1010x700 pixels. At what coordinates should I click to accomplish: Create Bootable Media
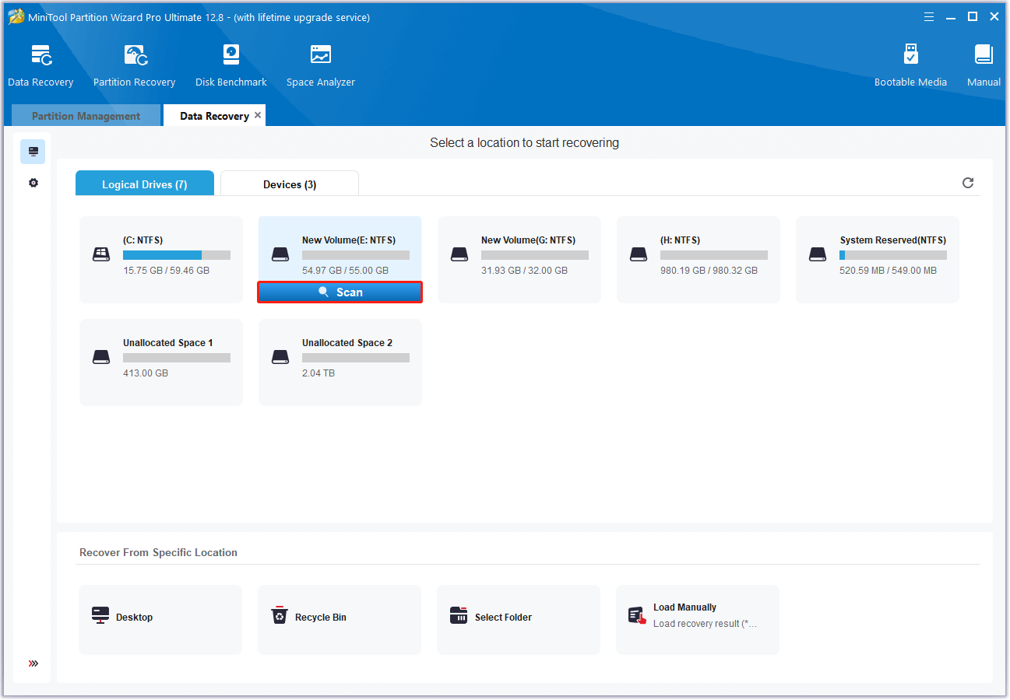[910, 66]
